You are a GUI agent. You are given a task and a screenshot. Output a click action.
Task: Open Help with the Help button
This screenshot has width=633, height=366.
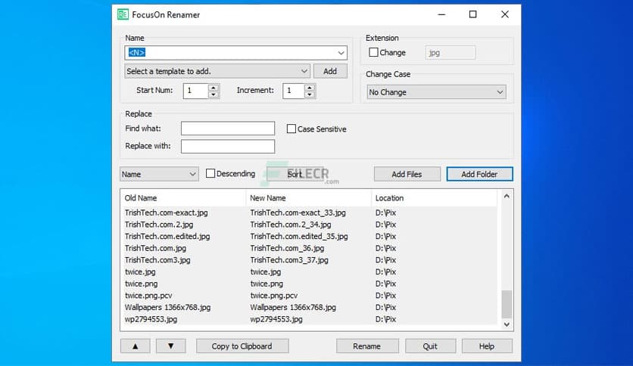pos(487,346)
